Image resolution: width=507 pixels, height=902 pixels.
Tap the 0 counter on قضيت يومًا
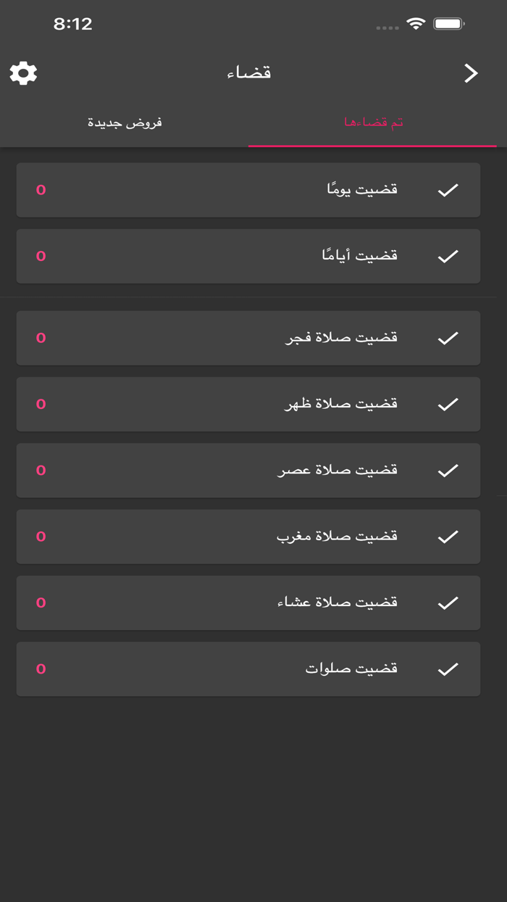40,189
